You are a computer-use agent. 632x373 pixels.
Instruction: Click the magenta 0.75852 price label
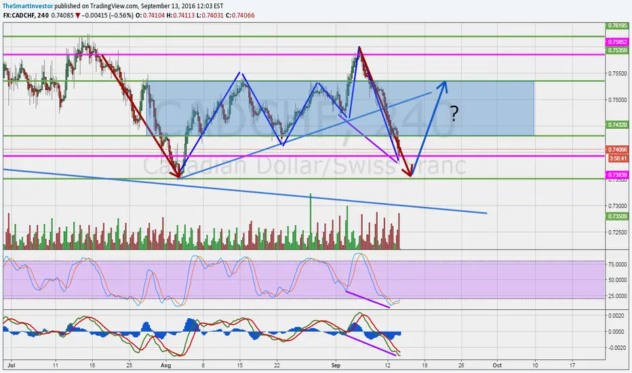618,42
